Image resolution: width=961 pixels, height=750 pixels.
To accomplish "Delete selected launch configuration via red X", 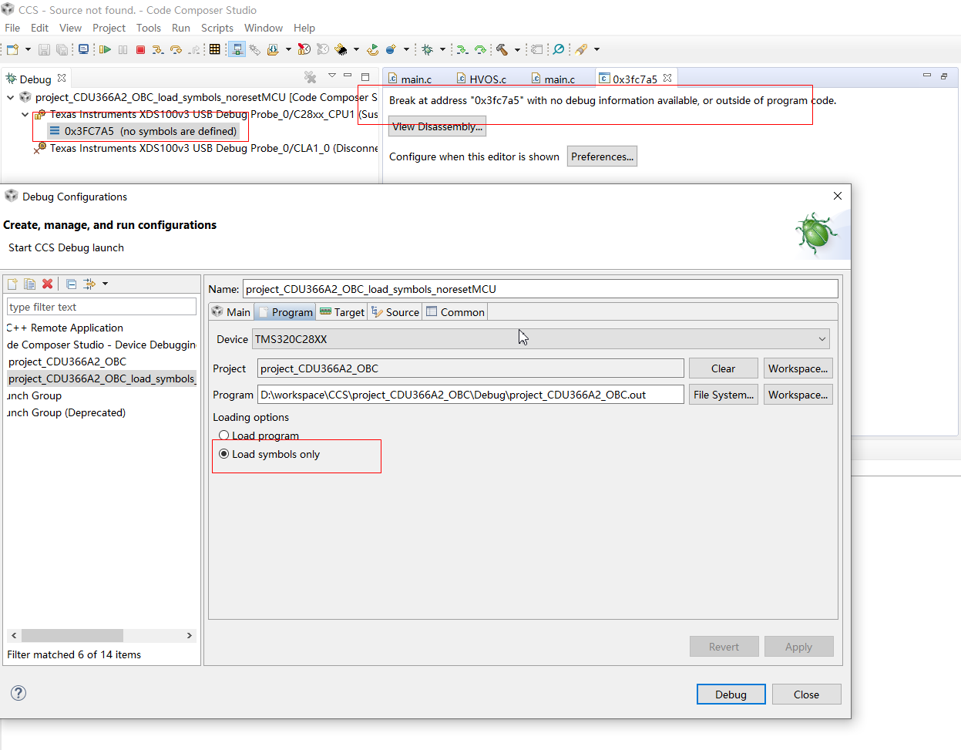I will 47,284.
